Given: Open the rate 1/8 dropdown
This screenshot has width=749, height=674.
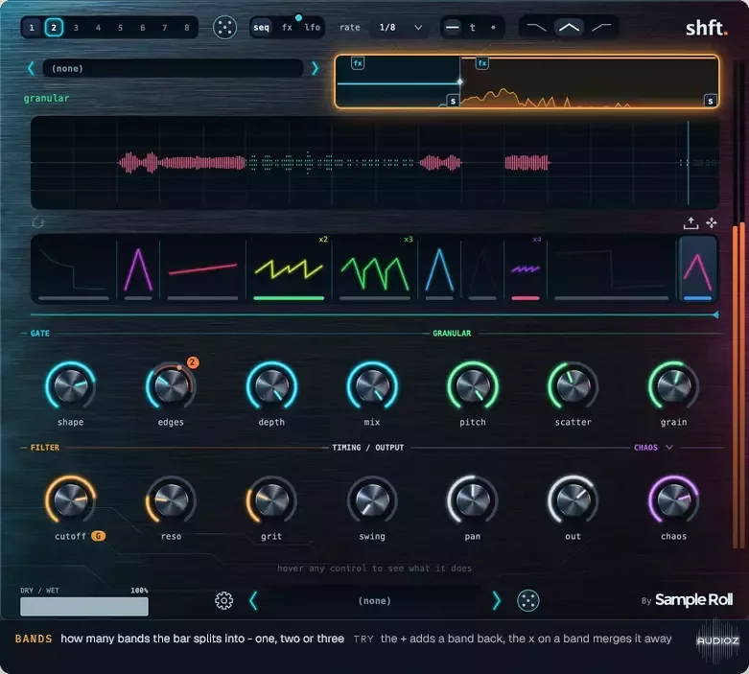Looking at the screenshot, I should 400,28.
